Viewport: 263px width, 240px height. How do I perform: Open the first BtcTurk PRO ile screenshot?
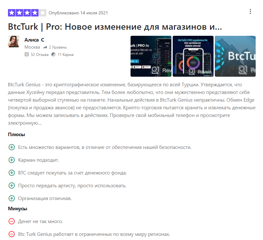(151, 56)
